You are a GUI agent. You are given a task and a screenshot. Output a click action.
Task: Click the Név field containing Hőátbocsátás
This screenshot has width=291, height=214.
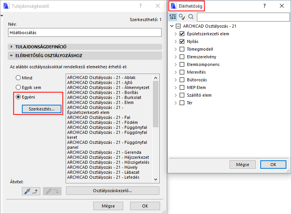click(x=85, y=33)
